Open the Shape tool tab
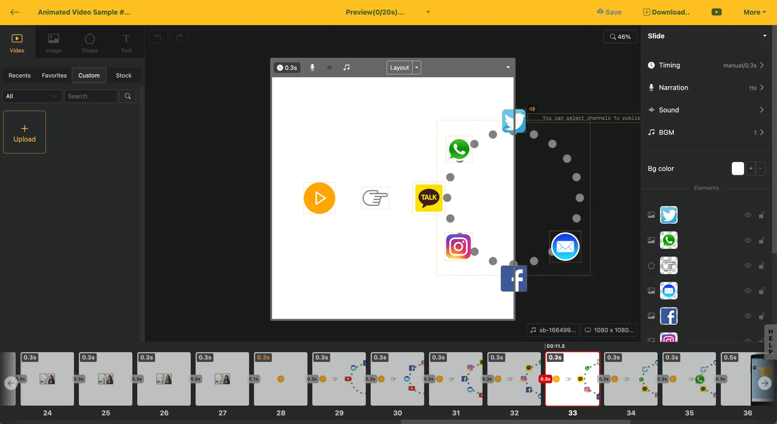Viewport: 777px width, 424px height. pyautogui.click(x=90, y=43)
